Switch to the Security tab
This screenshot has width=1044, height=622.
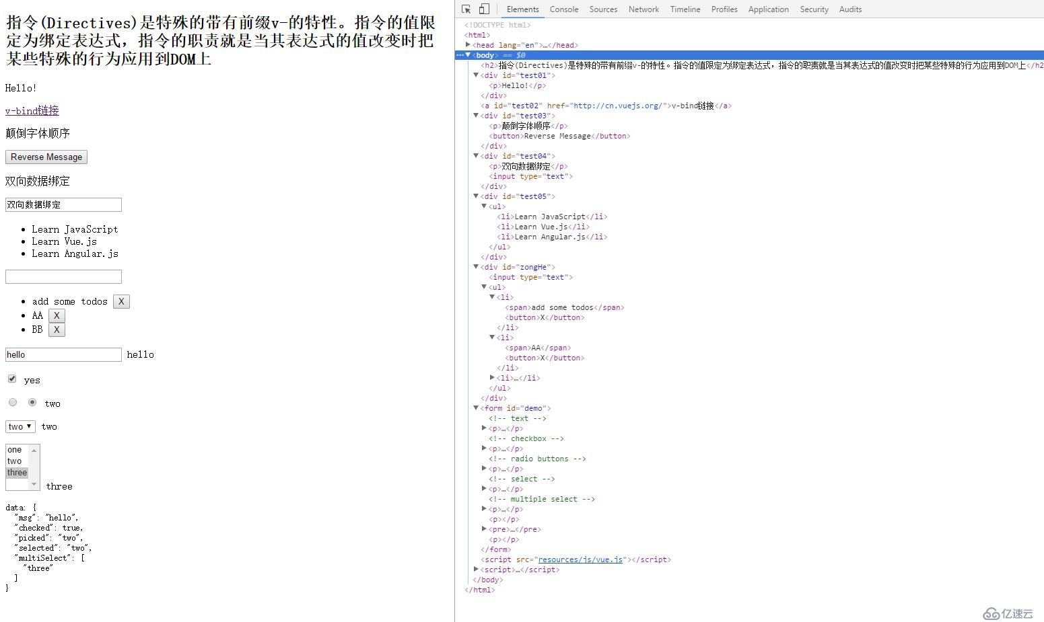pos(814,9)
